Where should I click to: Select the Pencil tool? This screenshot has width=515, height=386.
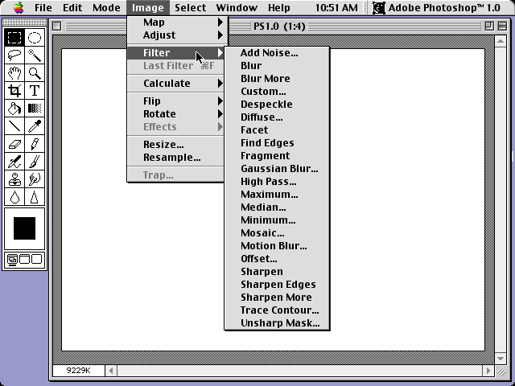tap(35, 144)
